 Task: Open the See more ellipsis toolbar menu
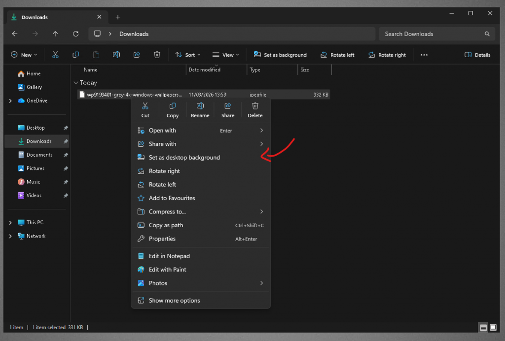(x=424, y=55)
